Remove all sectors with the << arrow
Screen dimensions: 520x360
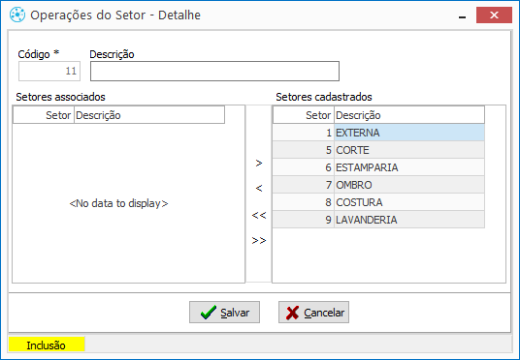259,215
